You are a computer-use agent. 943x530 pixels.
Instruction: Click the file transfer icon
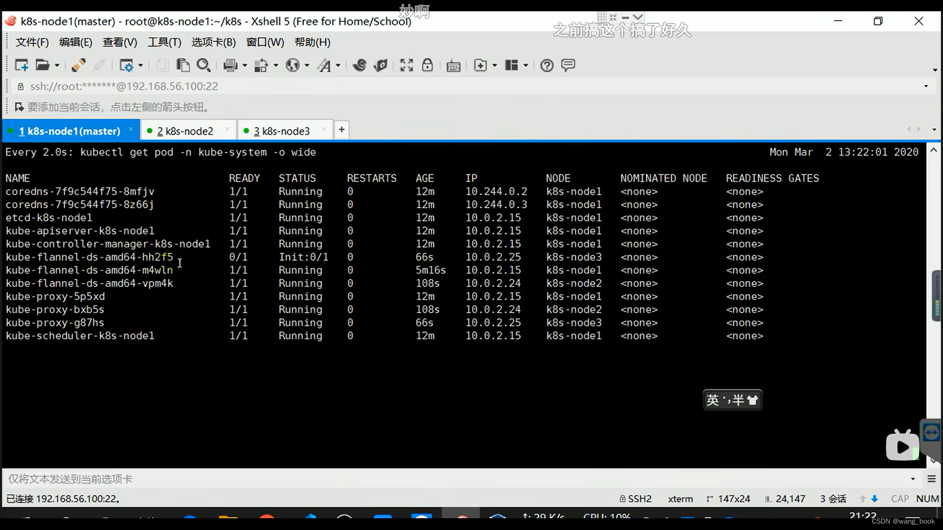(261, 65)
